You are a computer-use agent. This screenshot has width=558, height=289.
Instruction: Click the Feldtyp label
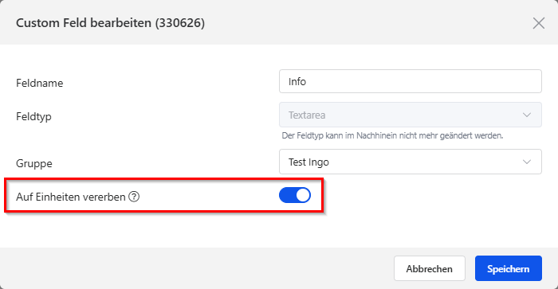point(33,116)
